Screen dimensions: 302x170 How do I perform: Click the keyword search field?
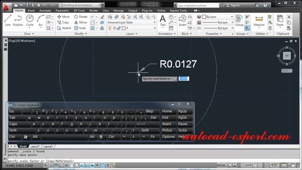coord(198,5)
